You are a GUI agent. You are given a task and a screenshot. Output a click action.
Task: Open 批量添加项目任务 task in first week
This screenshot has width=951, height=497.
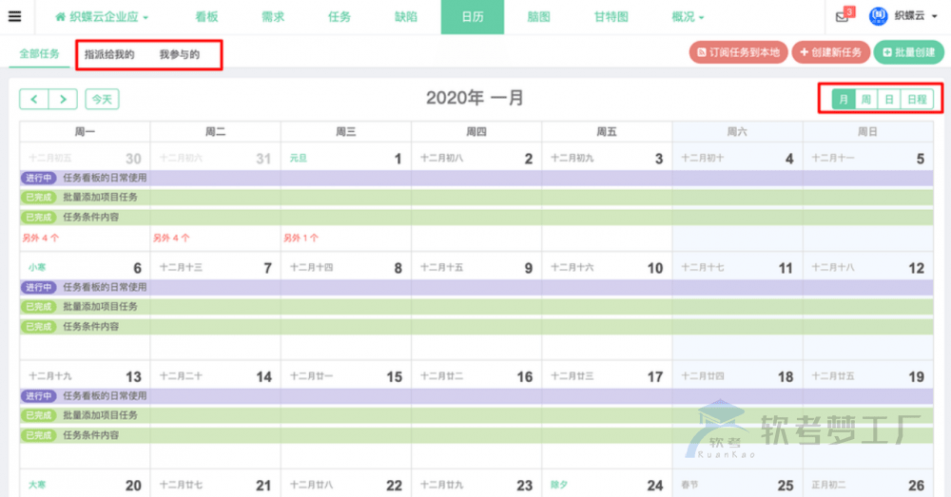(476, 197)
